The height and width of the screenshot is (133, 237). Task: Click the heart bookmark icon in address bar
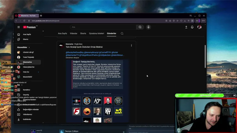click(181, 21)
